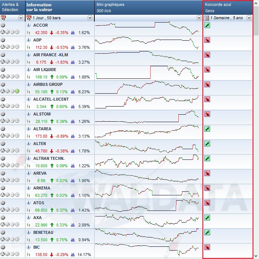Click the calendar icon under Alertes & Sélection
This screenshot has height=259, width=259.
[x=3, y=18]
